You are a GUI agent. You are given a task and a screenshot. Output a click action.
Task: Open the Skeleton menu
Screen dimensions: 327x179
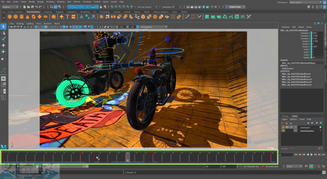coord(61,2)
